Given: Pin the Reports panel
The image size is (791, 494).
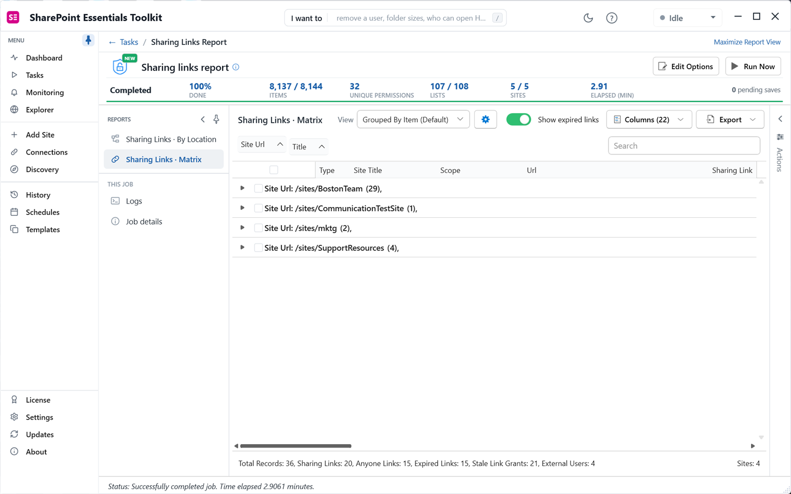Looking at the screenshot, I should pos(216,119).
